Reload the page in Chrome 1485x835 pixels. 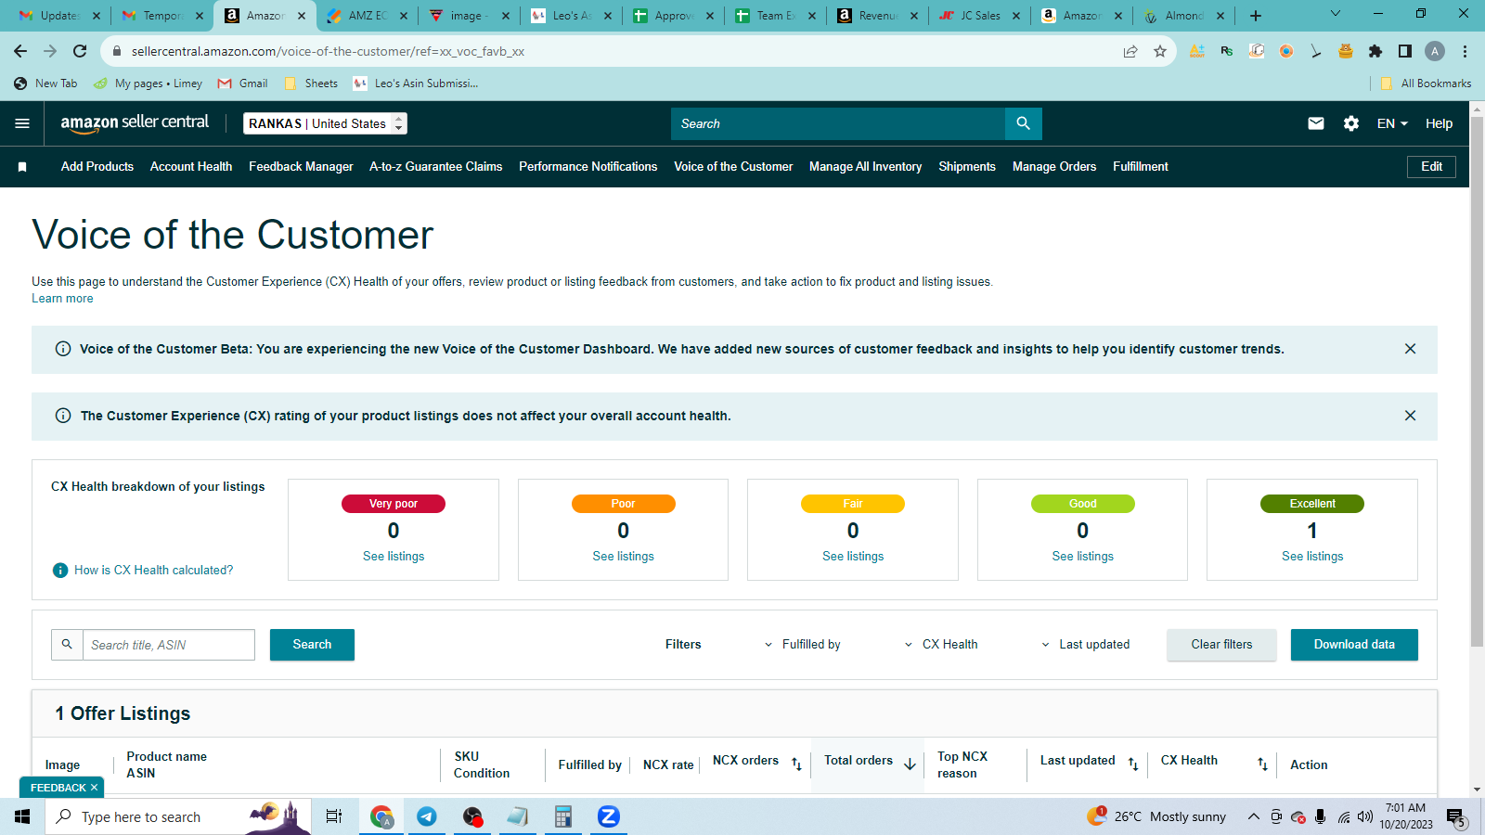[80, 51]
